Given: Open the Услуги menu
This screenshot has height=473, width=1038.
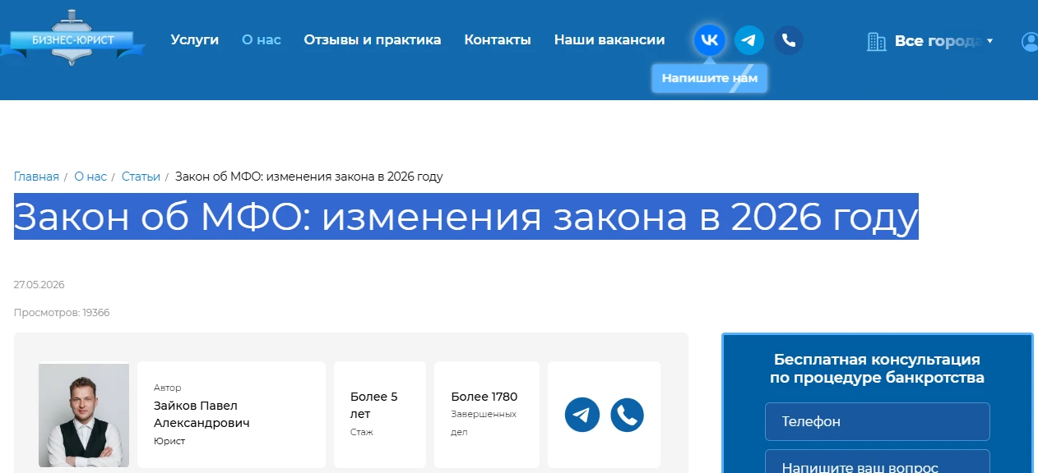Looking at the screenshot, I should (195, 39).
